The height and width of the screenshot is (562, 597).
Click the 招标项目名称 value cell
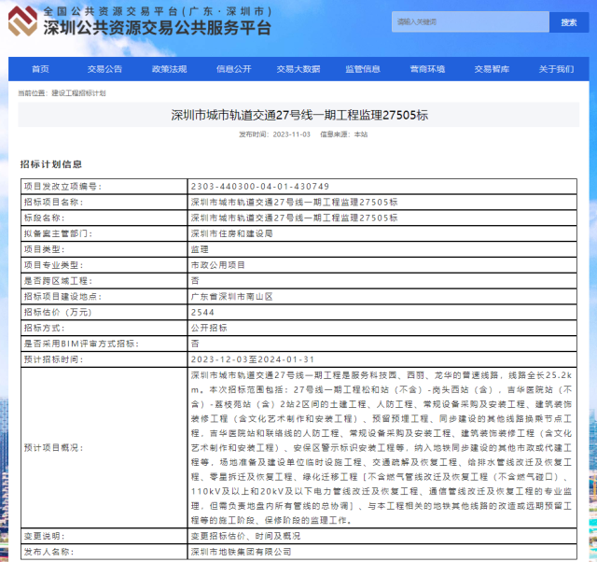(382, 202)
